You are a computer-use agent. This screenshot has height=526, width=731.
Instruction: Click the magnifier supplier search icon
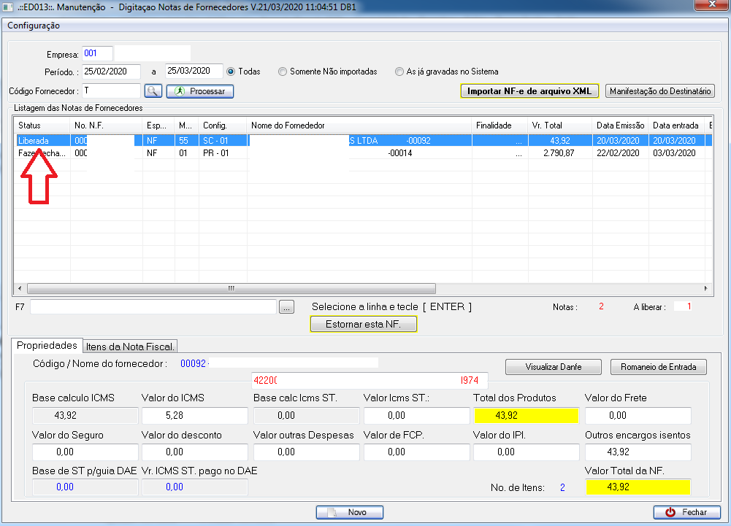[153, 91]
